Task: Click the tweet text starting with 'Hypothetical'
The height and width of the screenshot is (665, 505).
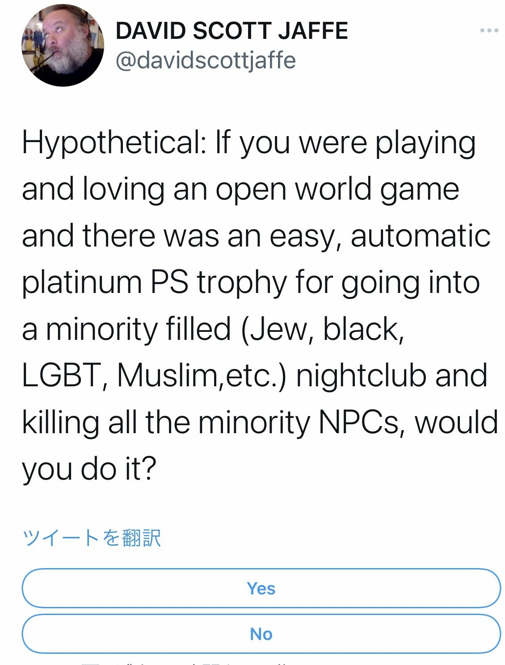Action: (x=248, y=143)
